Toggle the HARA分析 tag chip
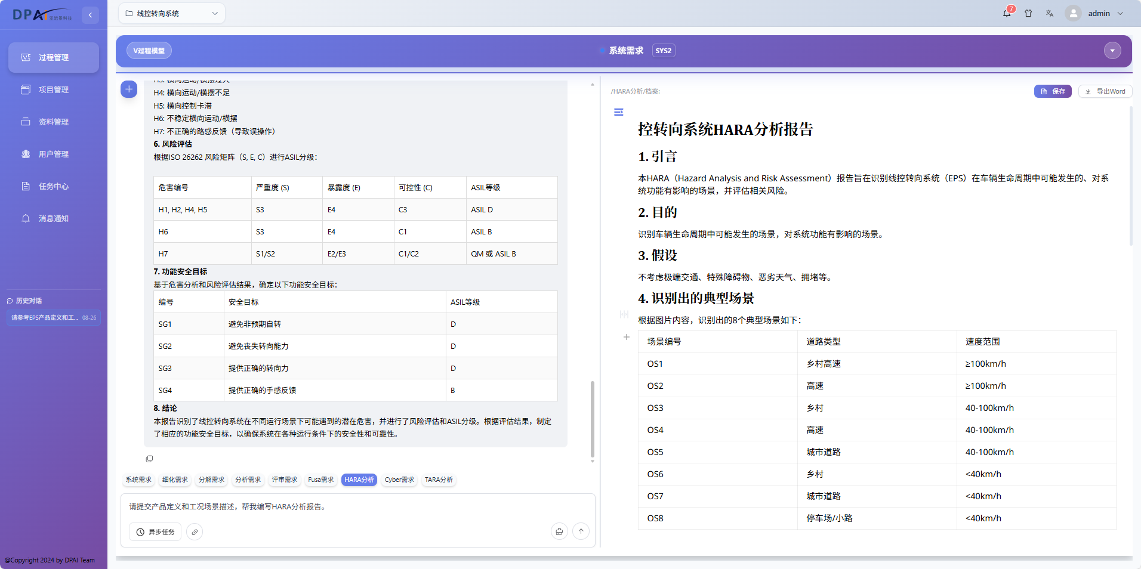 tap(359, 480)
